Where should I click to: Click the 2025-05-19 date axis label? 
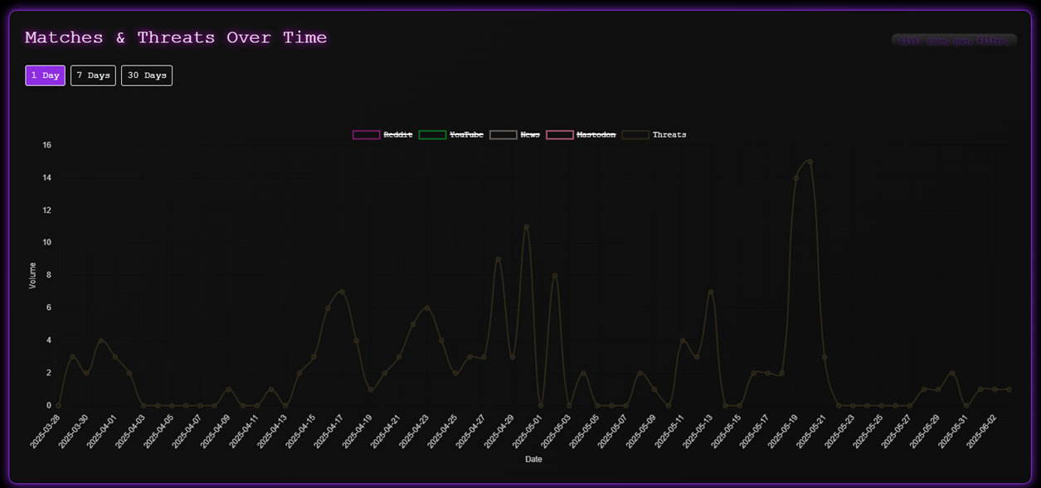(783, 431)
